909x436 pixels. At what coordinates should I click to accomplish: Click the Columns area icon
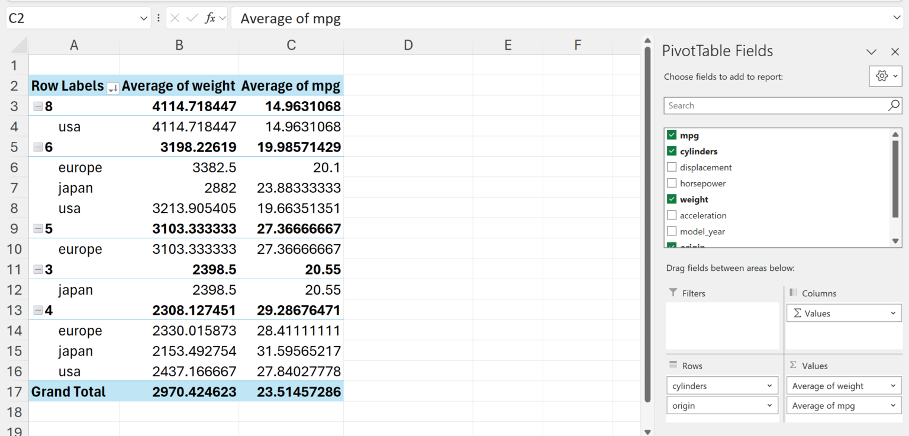(x=794, y=293)
